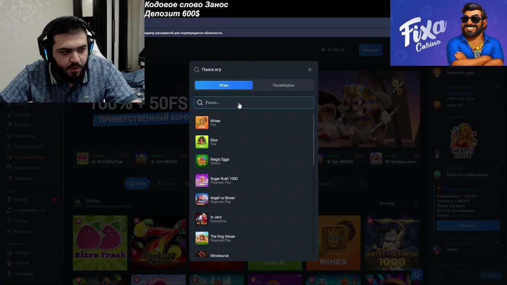
Task: Open Новые игры in the sidebar
Action: (24, 136)
